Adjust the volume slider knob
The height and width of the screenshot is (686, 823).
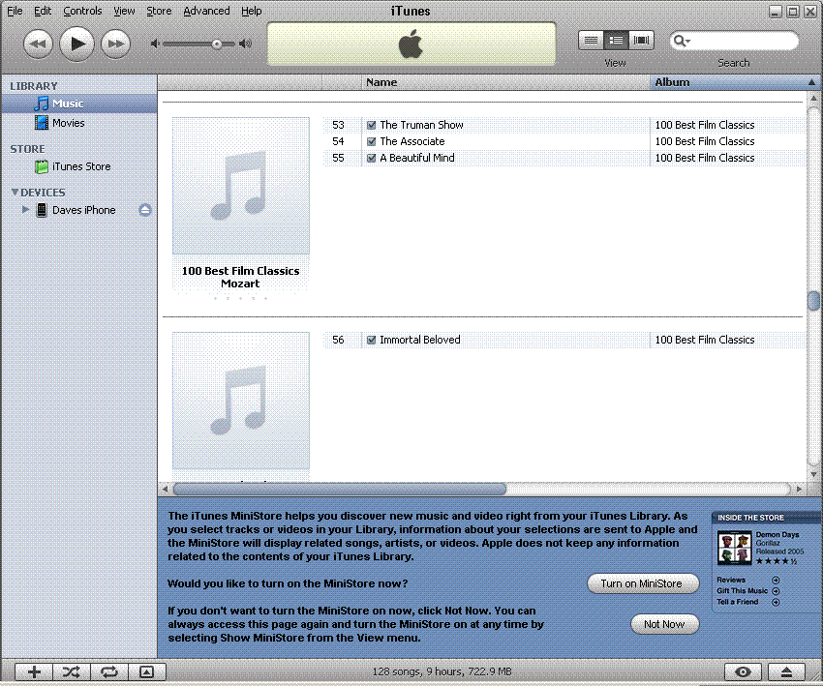tap(217, 45)
